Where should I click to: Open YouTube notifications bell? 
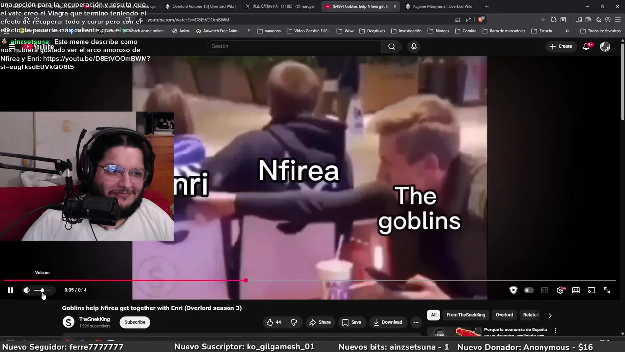[x=587, y=46]
